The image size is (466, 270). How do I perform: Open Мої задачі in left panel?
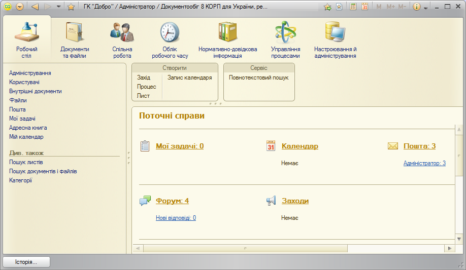(22, 119)
